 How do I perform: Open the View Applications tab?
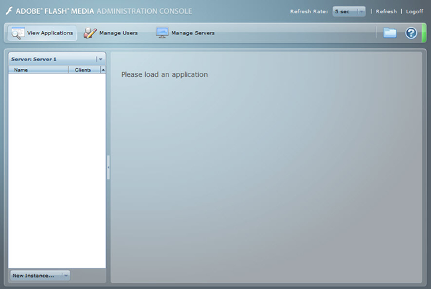[42, 33]
